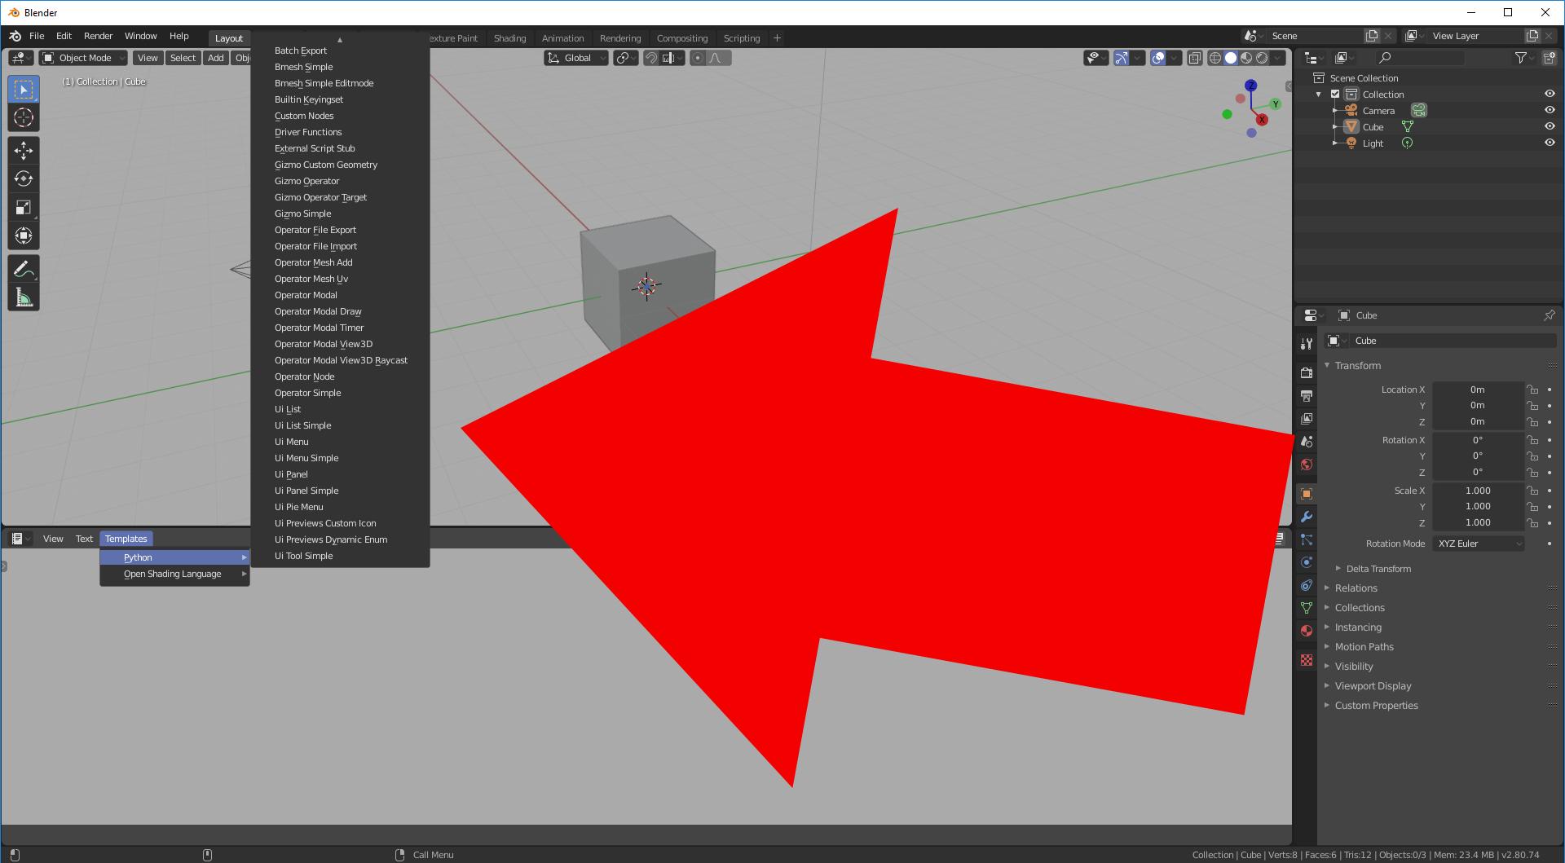Open the Global transform orientation dropdown
The width and height of the screenshot is (1565, 863).
(577, 58)
